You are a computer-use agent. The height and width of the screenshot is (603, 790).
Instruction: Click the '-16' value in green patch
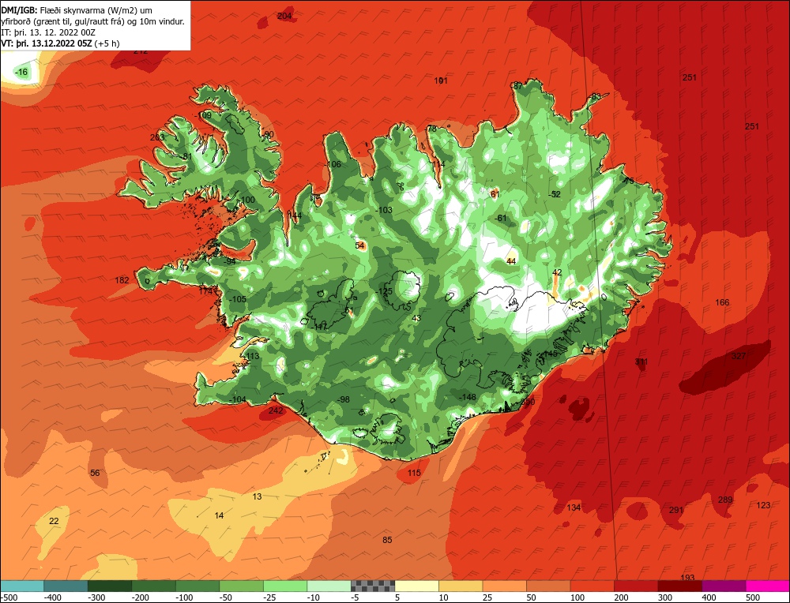point(21,73)
